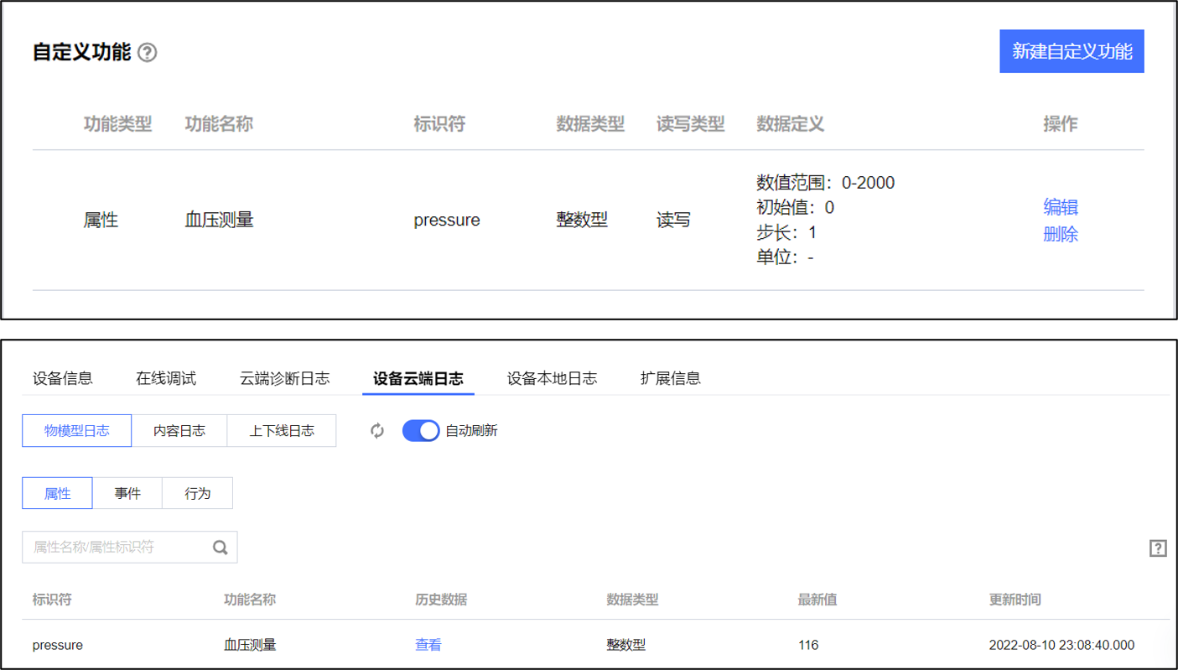Click the 历史数据 column header

pos(441,600)
